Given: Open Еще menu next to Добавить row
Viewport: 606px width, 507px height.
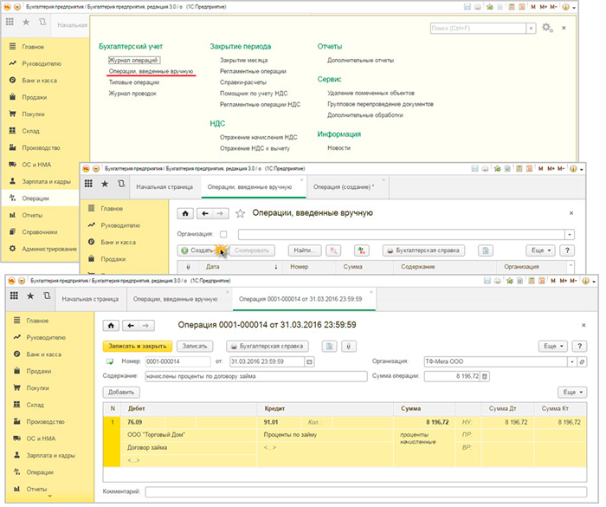Looking at the screenshot, I should pyautogui.click(x=572, y=392).
